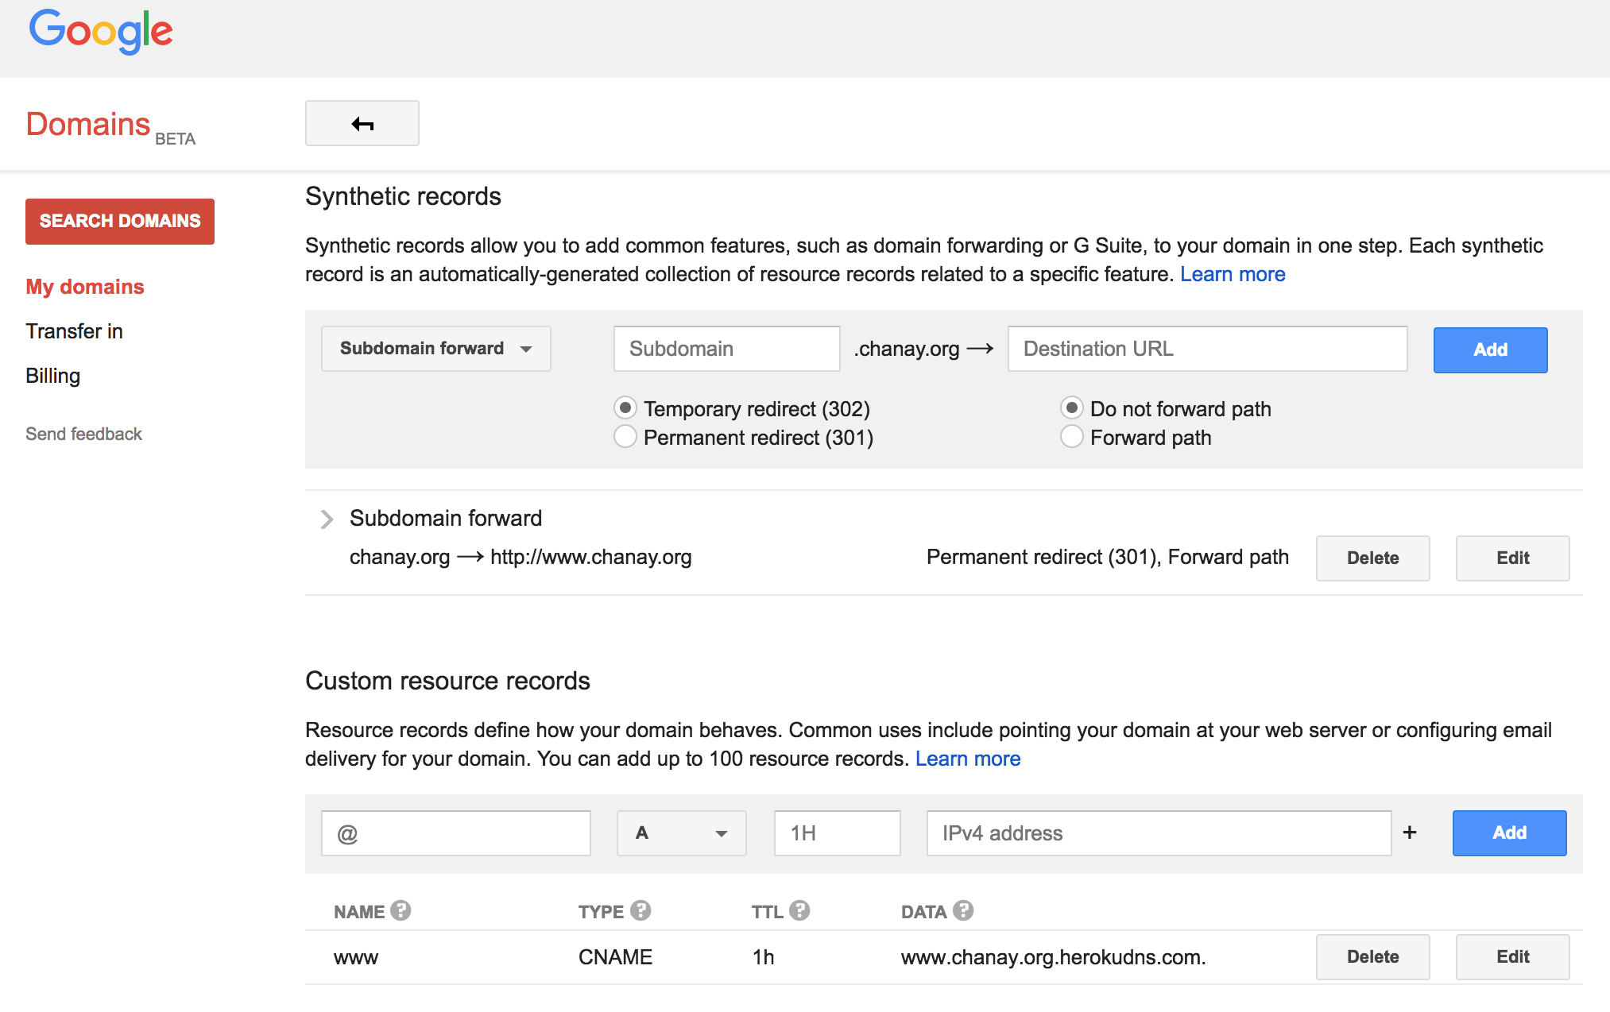Viewport: 1610px width, 1012px height.
Task: Select Permanent redirect (301) option
Action: click(625, 437)
